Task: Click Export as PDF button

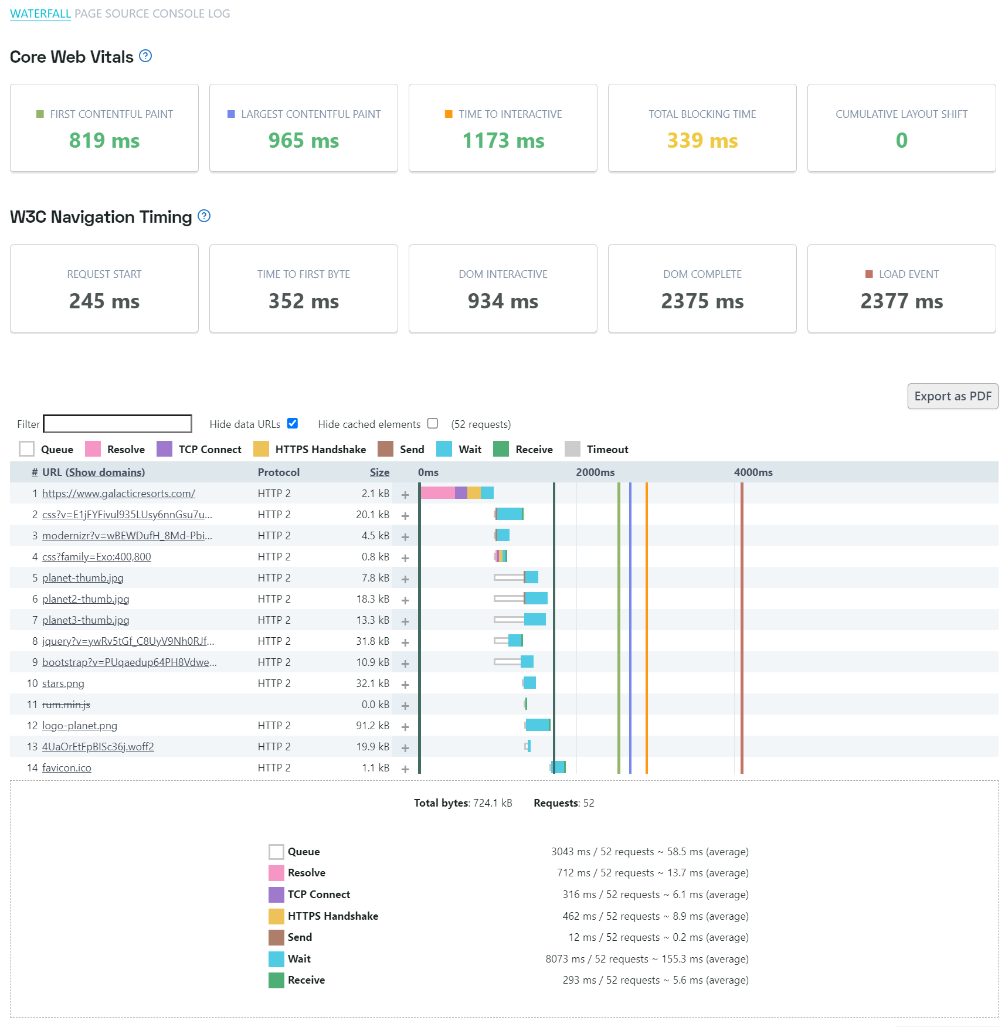Action: pyautogui.click(x=953, y=396)
